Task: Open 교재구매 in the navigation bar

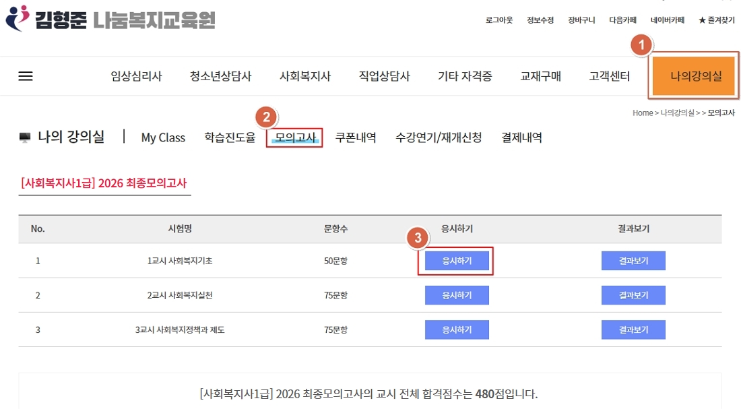Action: (540, 76)
